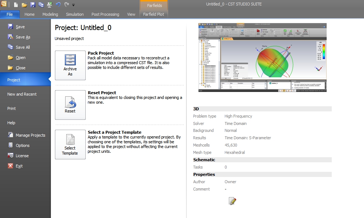
Task: Click the Pack Project heading
Action: pos(101,53)
